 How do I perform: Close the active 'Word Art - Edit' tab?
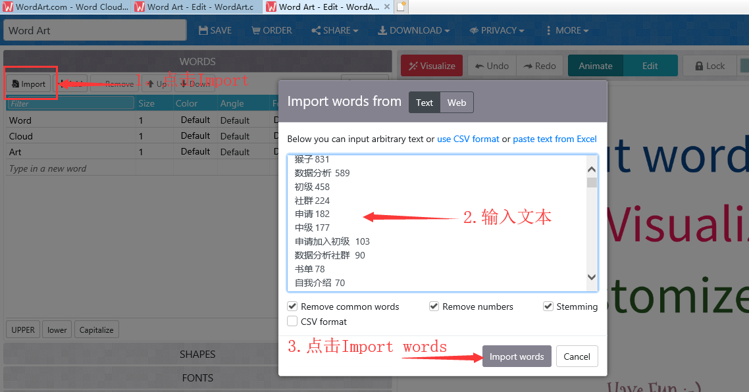387,7
